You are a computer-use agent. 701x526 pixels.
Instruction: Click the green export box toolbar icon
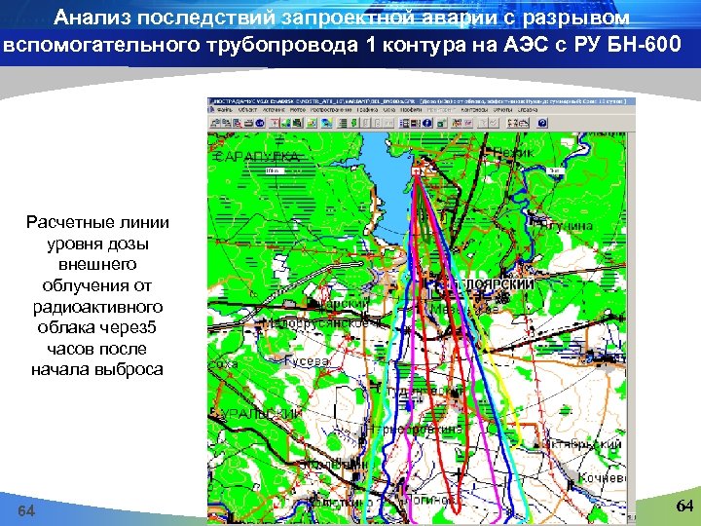pos(442,123)
